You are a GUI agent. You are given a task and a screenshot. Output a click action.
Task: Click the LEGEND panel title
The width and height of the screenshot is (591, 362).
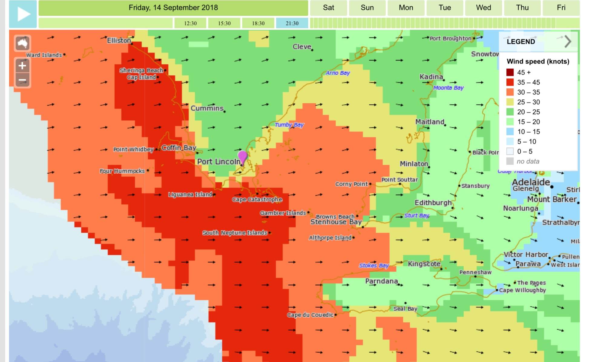521,42
